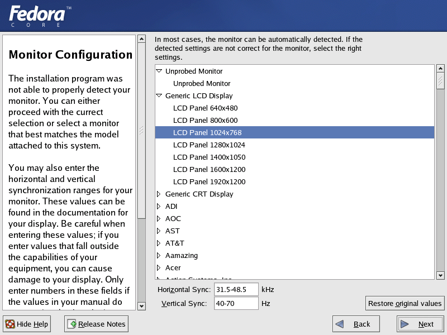Click the Aamazing label in monitor list
The image size is (447, 335).
pyautogui.click(x=181, y=256)
